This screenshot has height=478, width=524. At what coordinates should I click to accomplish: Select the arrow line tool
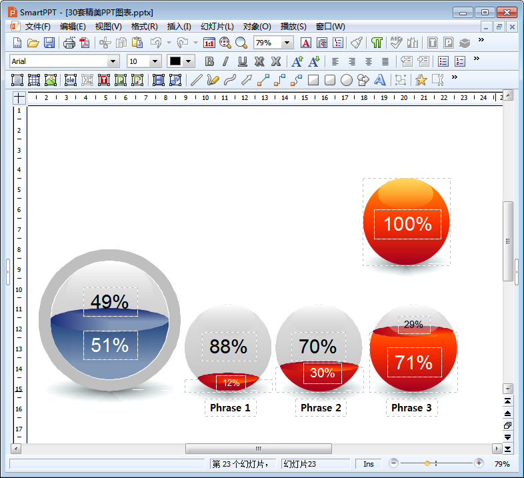point(246,80)
